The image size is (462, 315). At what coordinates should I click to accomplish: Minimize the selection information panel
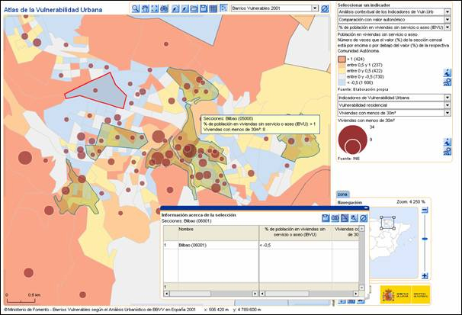(x=366, y=208)
